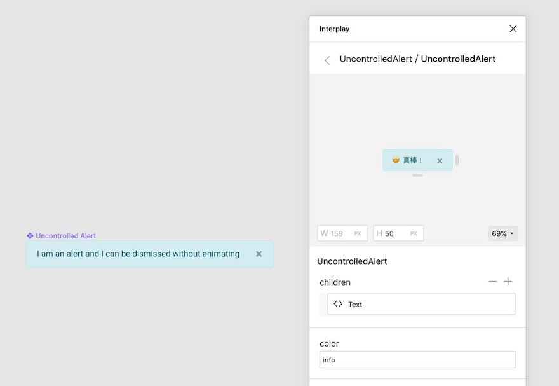The width and height of the screenshot is (559, 386).
Task: Click the code brackets icon in Text child
Action: [x=338, y=303]
